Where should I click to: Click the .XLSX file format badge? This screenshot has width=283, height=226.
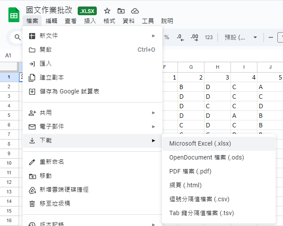87,11
